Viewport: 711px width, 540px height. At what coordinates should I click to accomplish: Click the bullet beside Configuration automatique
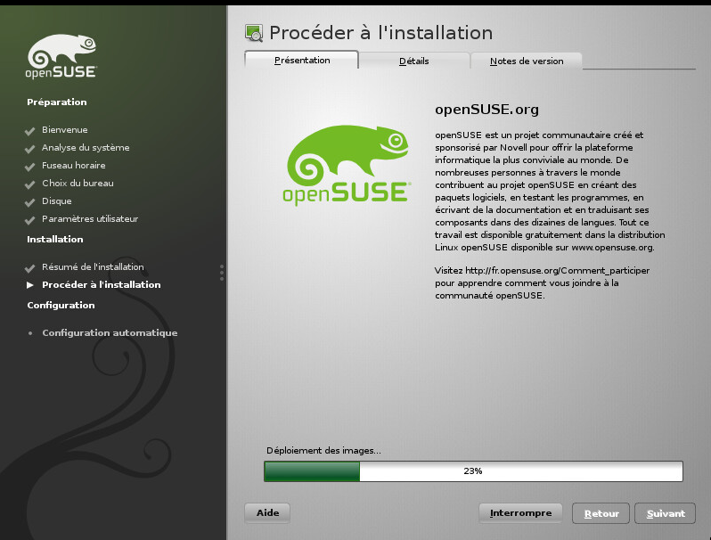point(30,332)
